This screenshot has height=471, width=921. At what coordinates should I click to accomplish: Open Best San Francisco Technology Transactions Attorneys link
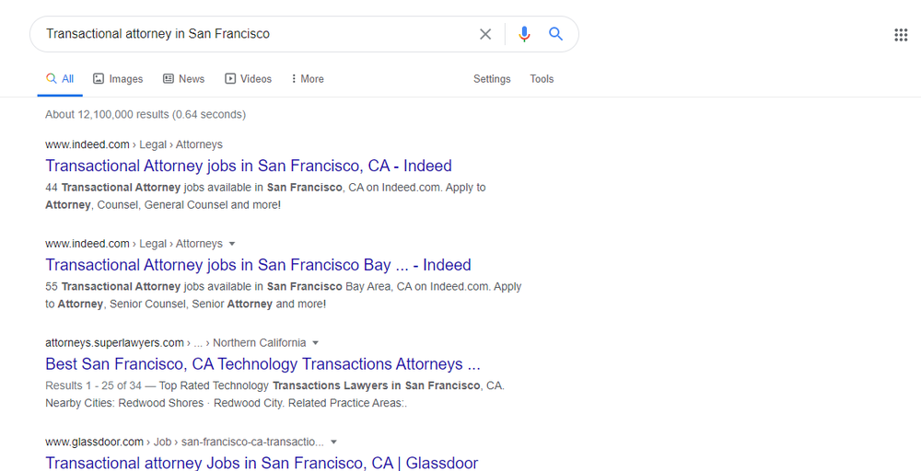click(262, 363)
